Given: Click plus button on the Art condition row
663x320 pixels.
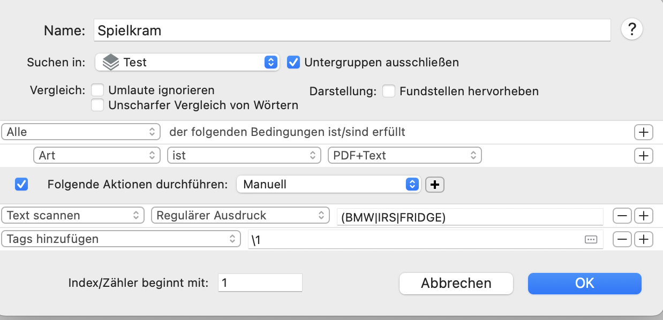Looking at the screenshot, I should [643, 156].
